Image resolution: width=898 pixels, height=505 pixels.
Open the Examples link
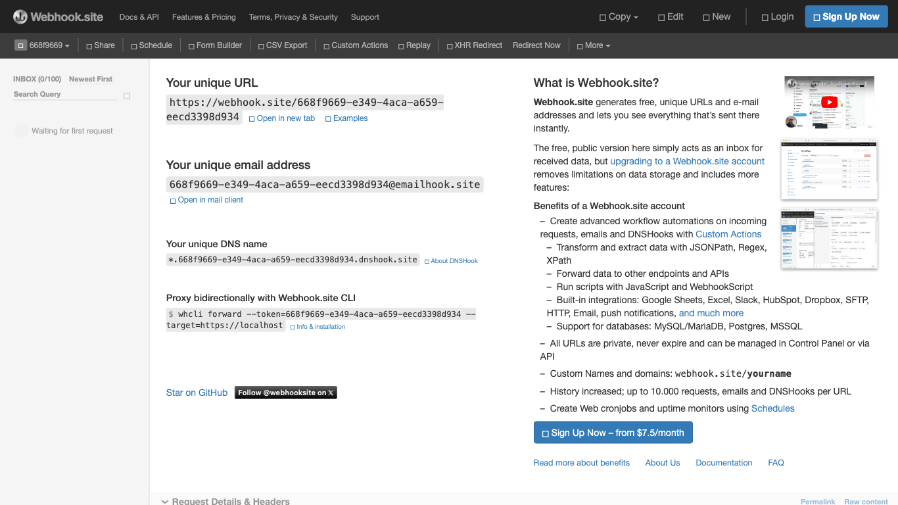click(x=346, y=118)
